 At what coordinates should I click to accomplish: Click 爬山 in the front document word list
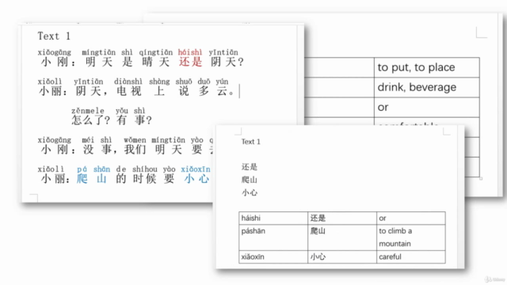tap(250, 180)
